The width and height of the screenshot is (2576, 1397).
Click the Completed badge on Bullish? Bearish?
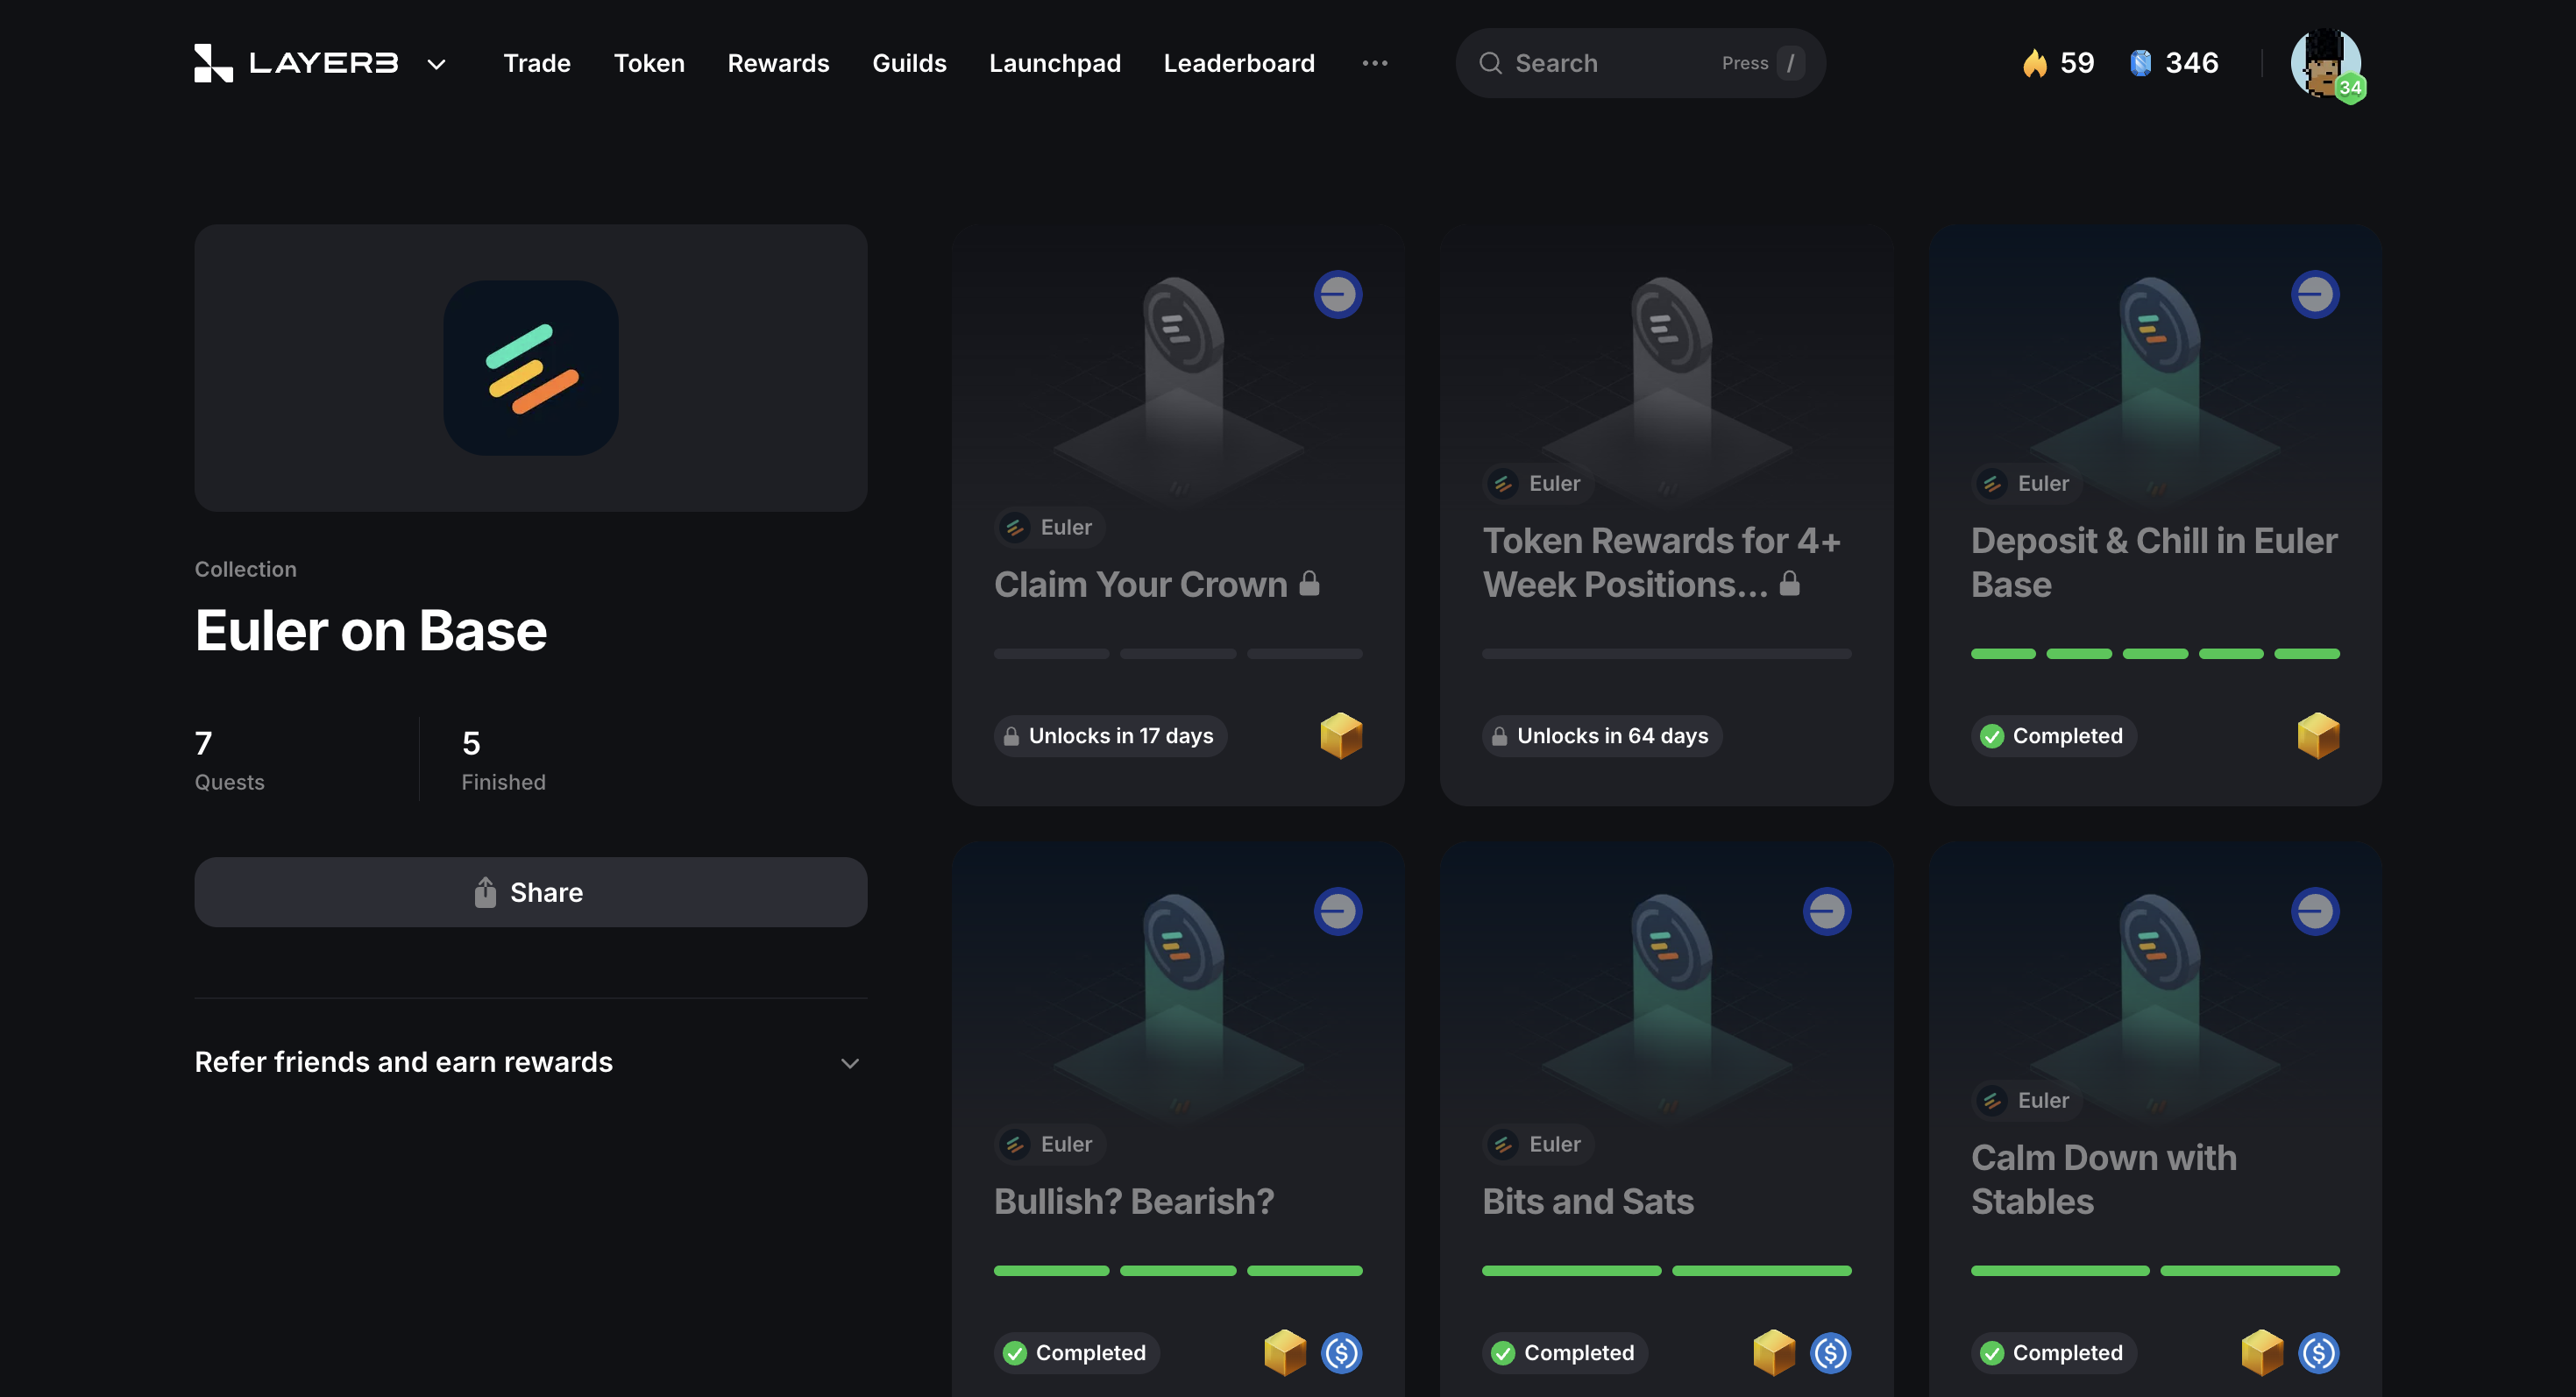[x=1076, y=1353]
